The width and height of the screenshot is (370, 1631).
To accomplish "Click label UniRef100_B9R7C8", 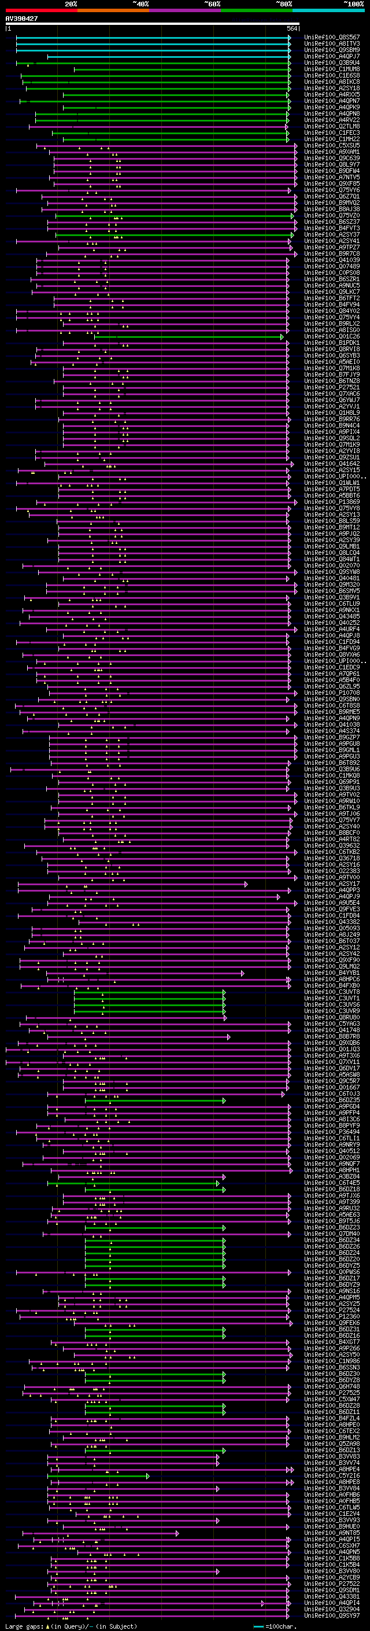I will 332,254.
